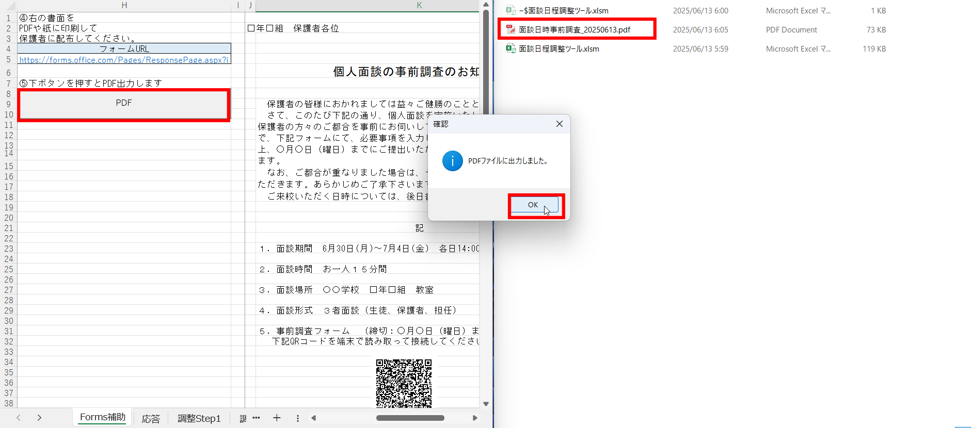Select file 面談日時事前調査_20250613.pdf
The image size is (973, 428).
pos(574,30)
